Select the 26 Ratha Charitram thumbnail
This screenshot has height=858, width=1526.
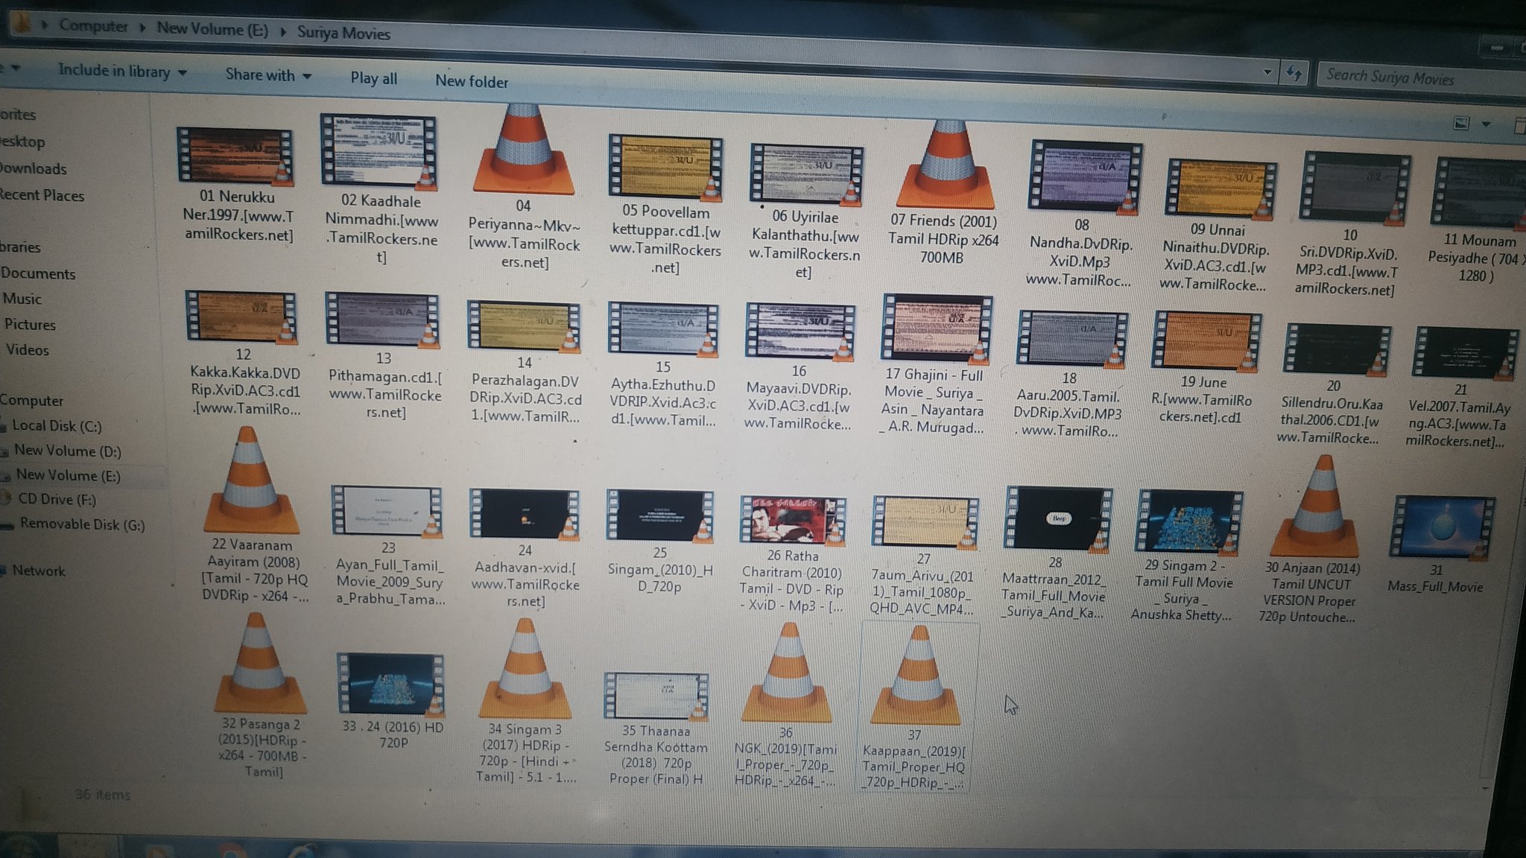coord(793,520)
